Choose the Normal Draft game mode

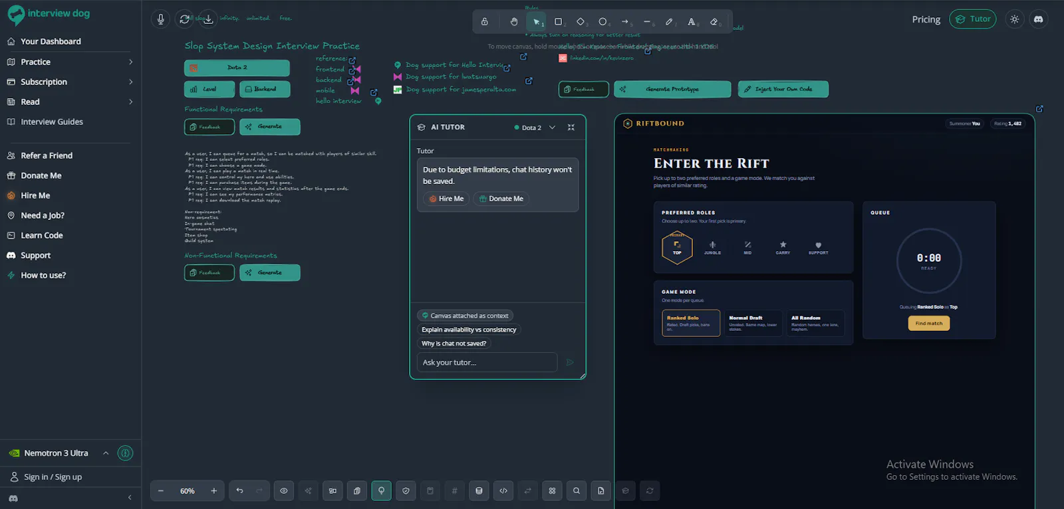[x=753, y=323]
